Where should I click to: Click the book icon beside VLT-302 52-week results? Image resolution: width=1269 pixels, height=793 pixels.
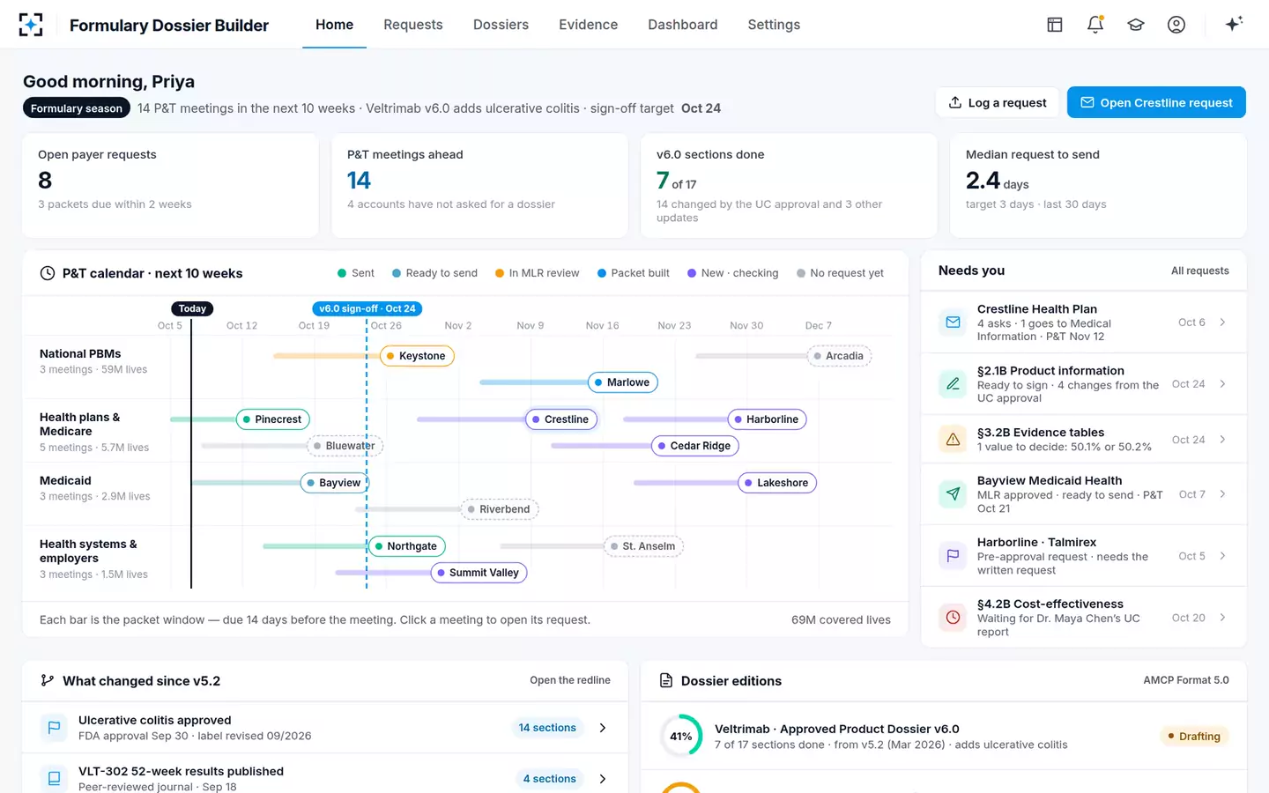tap(54, 779)
